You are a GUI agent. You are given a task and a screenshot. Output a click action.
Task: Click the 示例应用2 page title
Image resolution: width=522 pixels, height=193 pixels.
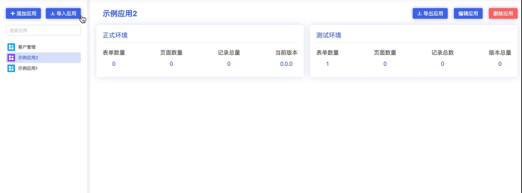coord(120,14)
